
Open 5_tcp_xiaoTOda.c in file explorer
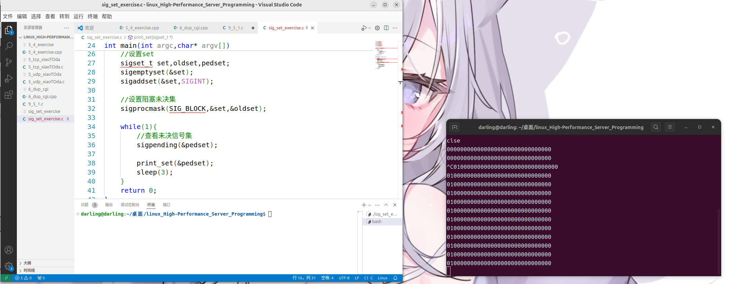(x=46, y=67)
